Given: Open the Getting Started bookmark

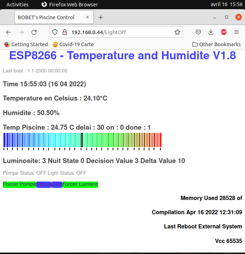Looking at the screenshot, I should [26, 44].
